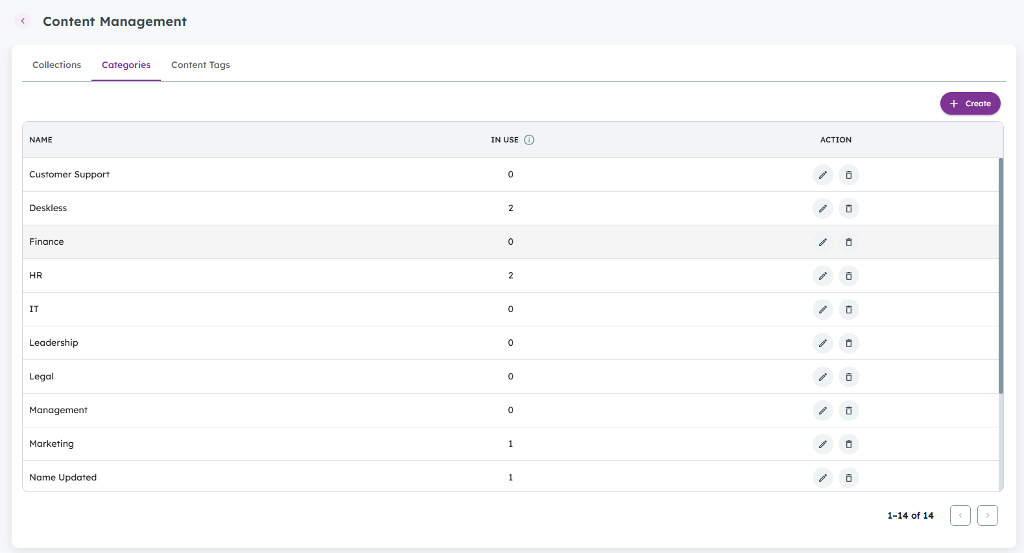This screenshot has width=1024, height=553.
Task: Click the NAME column header
Action: coord(41,140)
